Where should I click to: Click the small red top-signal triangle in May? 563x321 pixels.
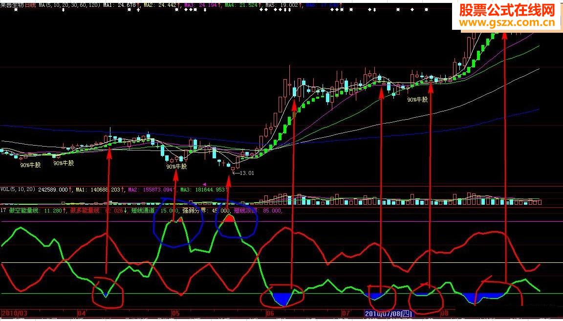[x=180, y=219]
